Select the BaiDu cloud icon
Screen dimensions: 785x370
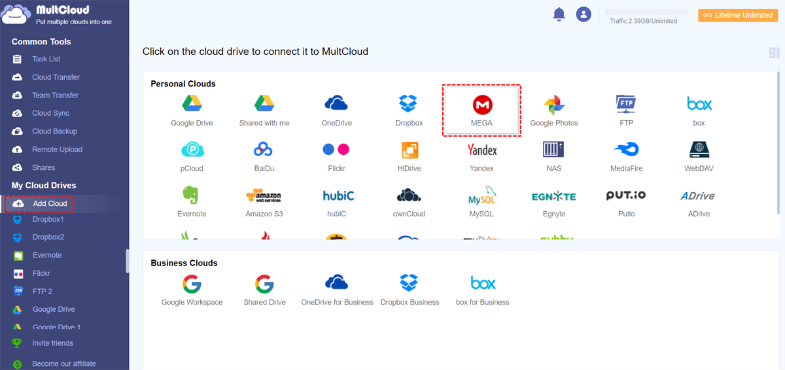point(264,156)
